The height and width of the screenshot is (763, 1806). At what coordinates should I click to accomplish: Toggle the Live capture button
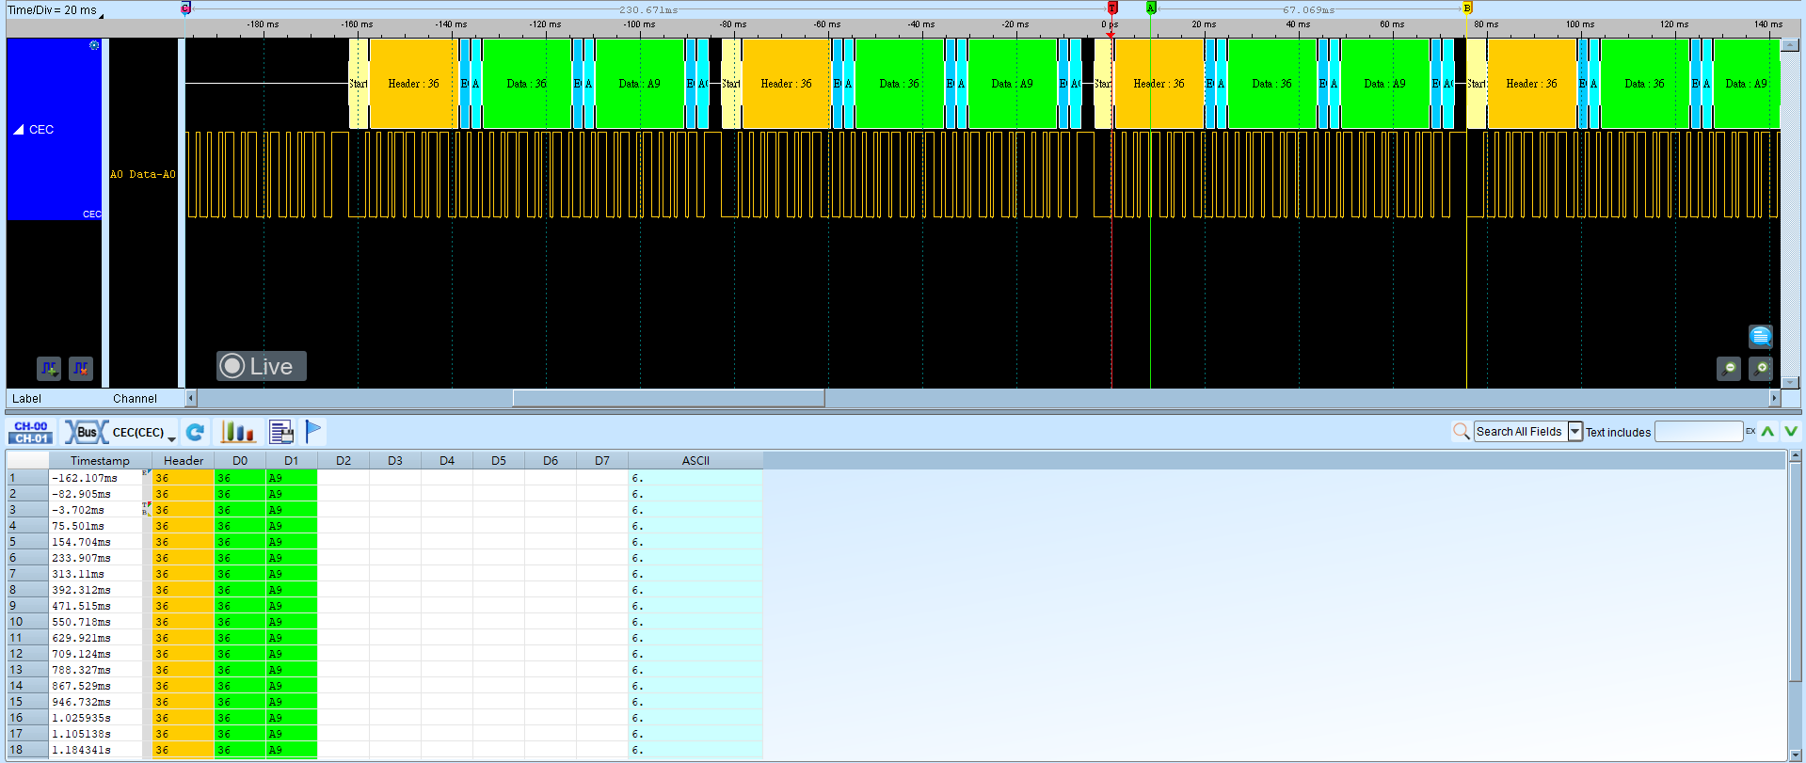[261, 366]
